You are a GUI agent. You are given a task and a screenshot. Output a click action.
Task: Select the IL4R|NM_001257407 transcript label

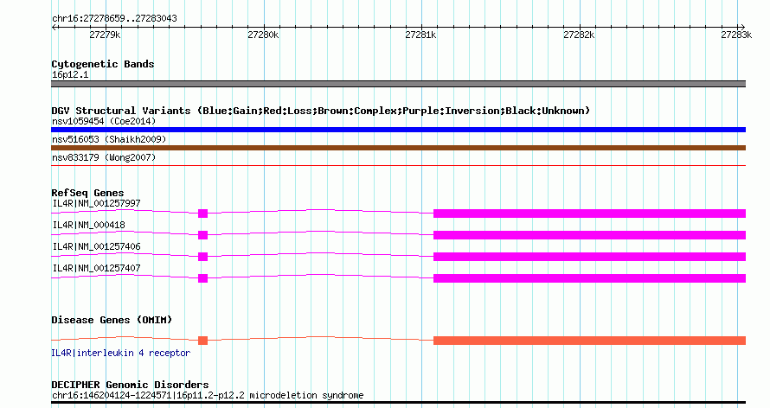coord(96,268)
